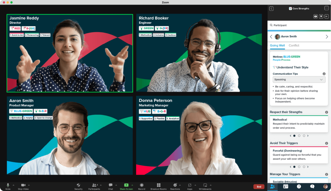
Task: Open the Core Strengths more-options menu
Action: (326, 8)
